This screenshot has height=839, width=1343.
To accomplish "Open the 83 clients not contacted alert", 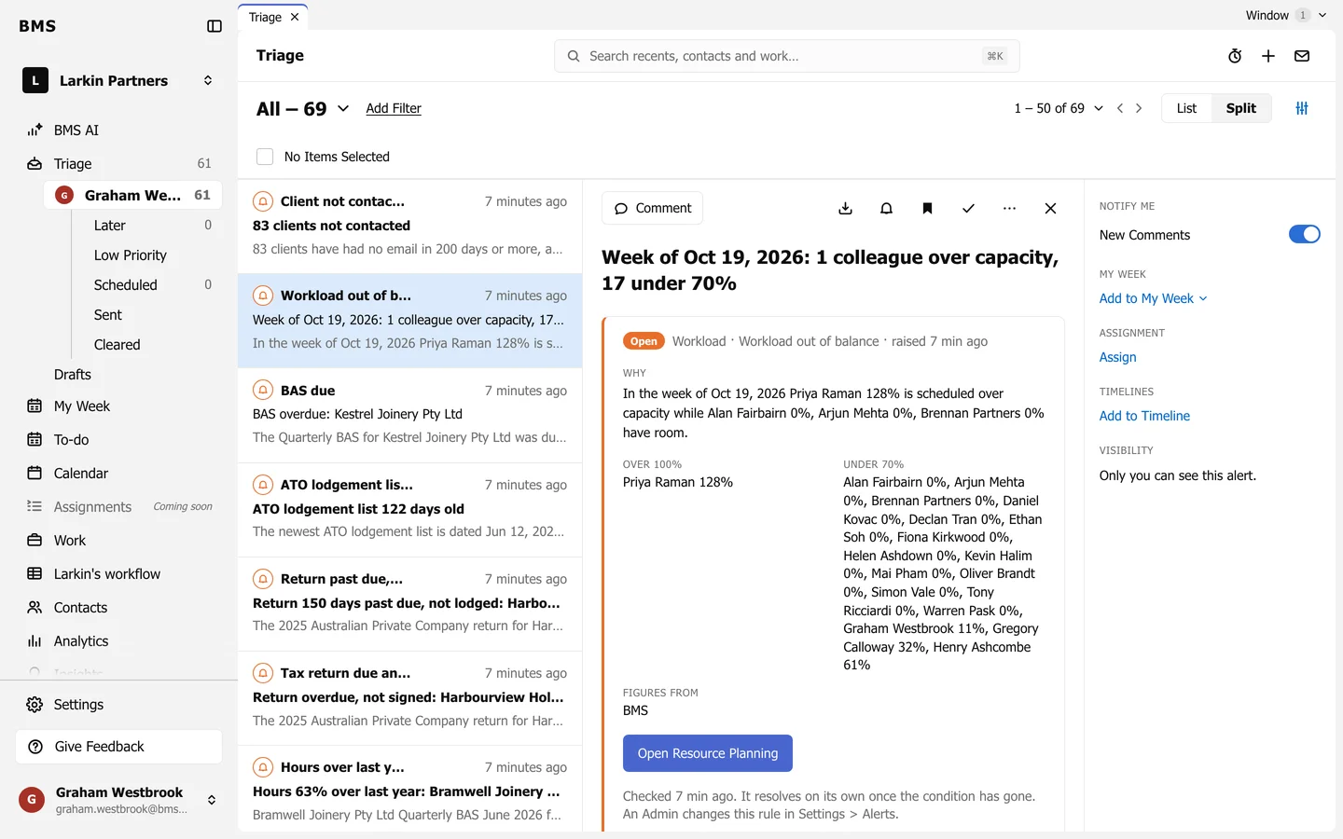I will tap(409, 226).
